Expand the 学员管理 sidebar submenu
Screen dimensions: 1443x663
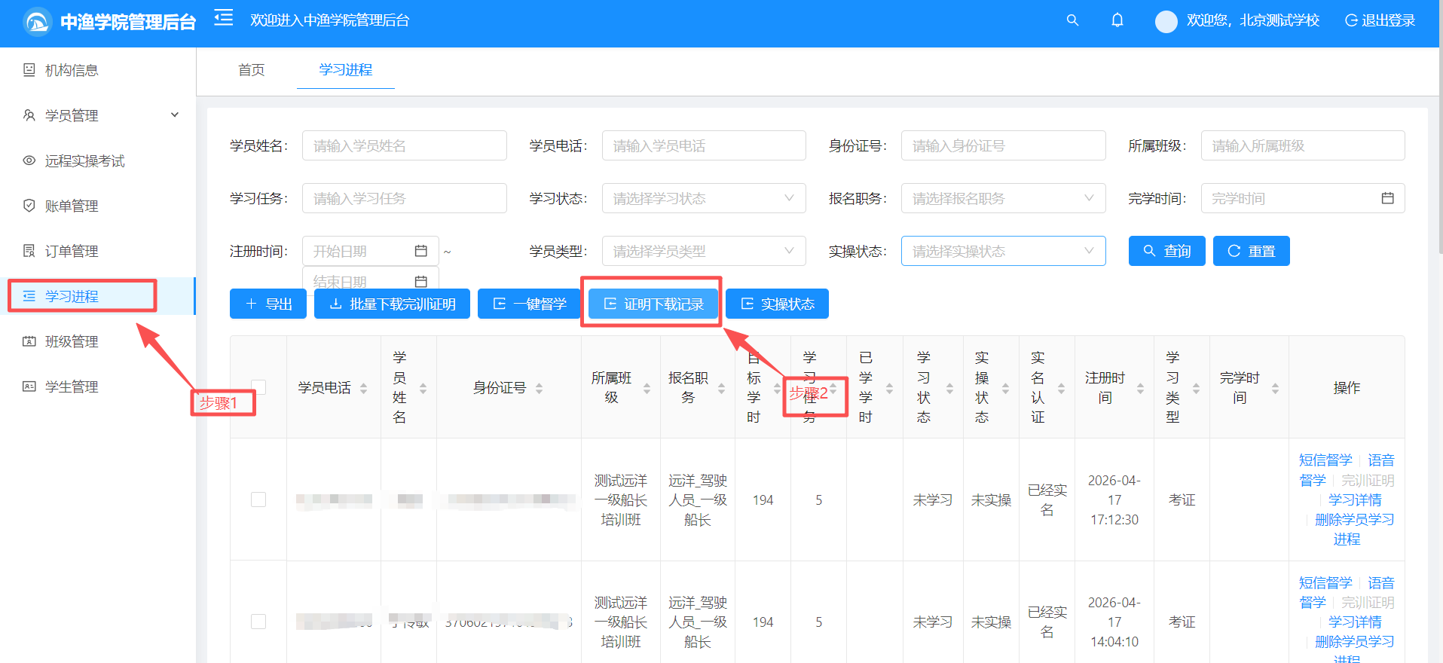[x=98, y=115]
